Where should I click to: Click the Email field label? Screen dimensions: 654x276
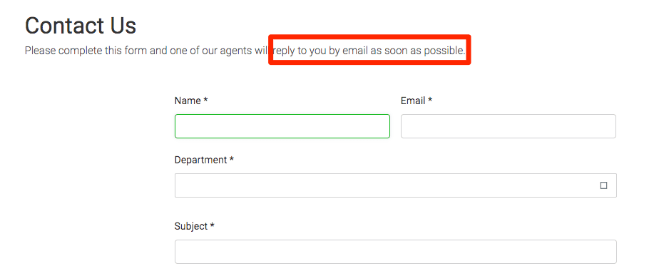413,101
